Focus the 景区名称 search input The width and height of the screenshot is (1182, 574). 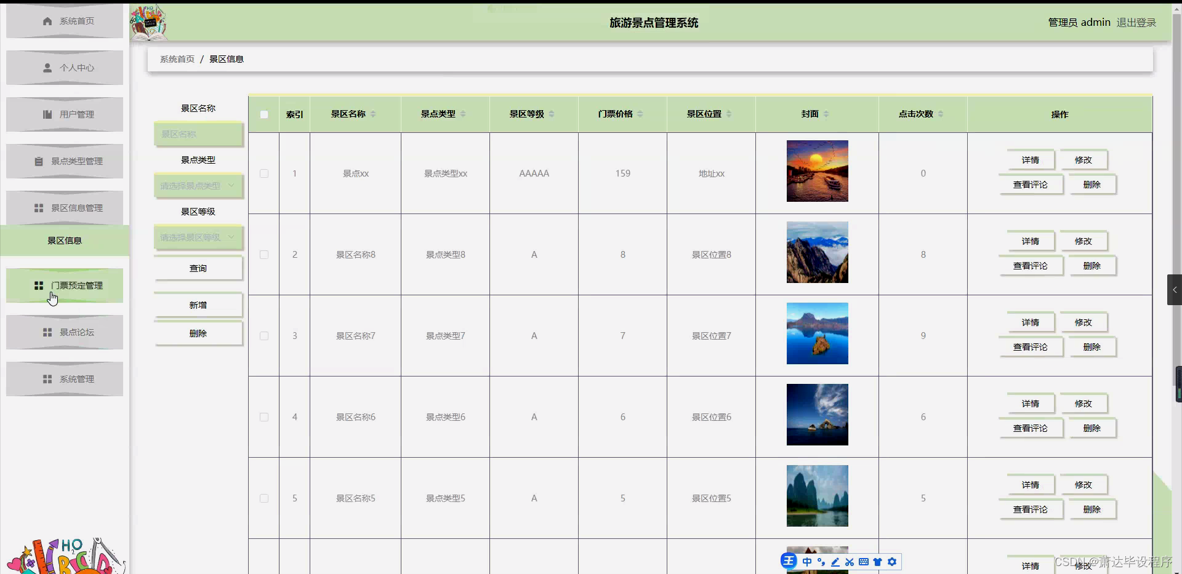(198, 134)
